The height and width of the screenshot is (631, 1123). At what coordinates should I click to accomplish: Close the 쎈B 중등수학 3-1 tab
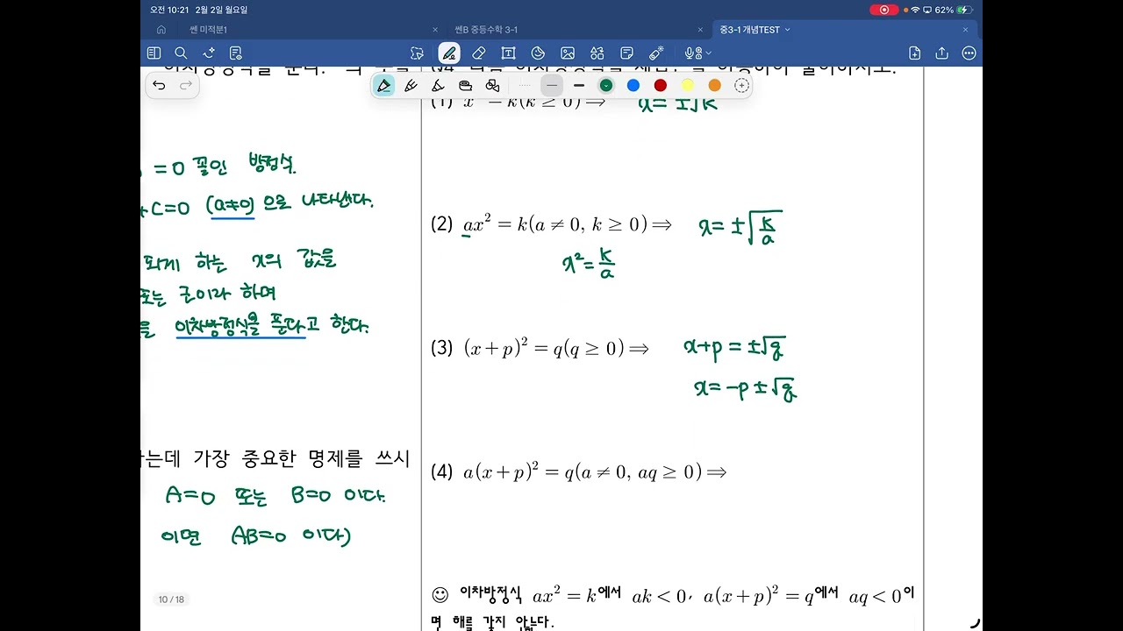(x=700, y=30)
